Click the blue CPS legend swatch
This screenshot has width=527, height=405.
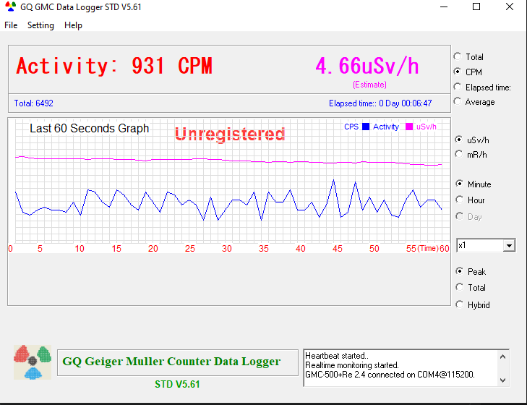point(366,127)
